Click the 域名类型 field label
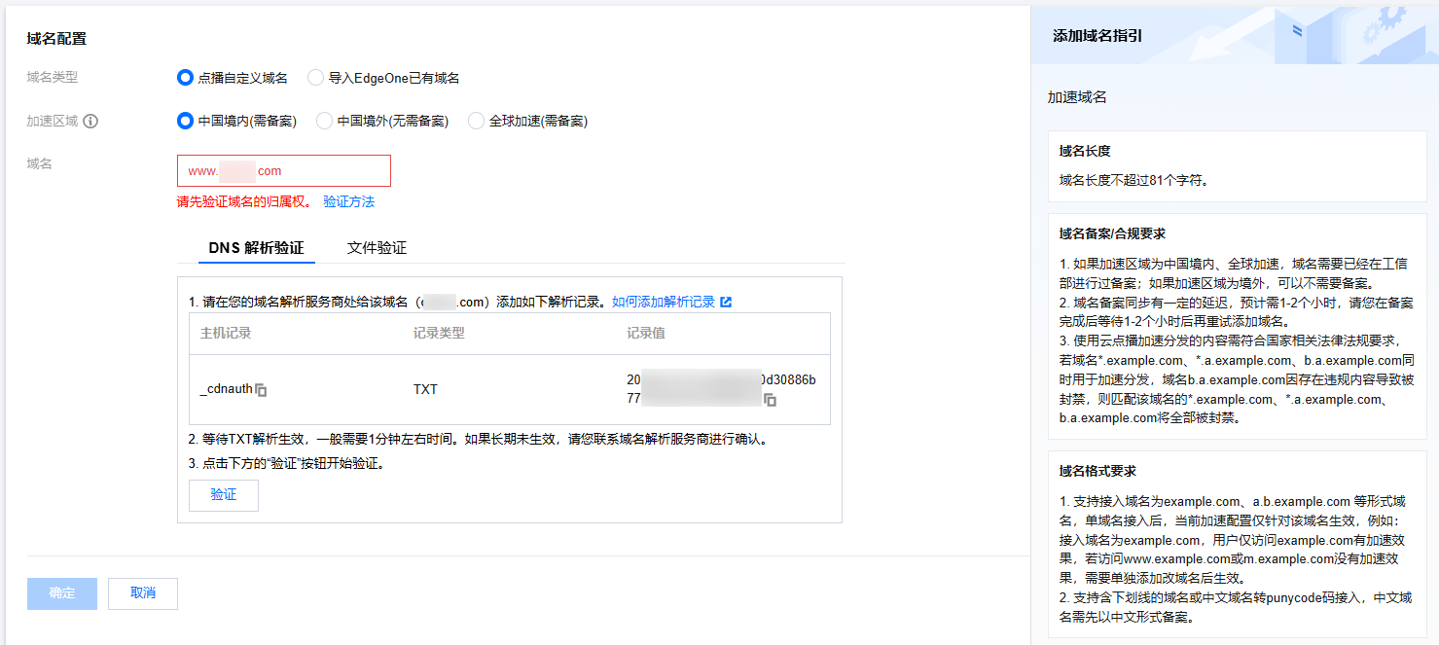This screenshot has height=645, width=1439. [52, 77]
